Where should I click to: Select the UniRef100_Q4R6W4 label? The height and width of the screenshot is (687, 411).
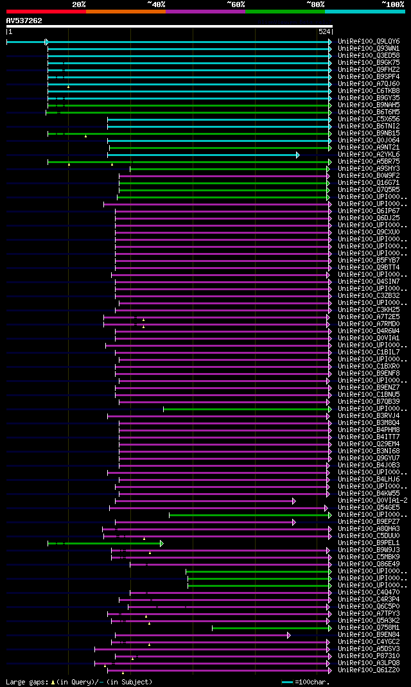tap(369, 331)
